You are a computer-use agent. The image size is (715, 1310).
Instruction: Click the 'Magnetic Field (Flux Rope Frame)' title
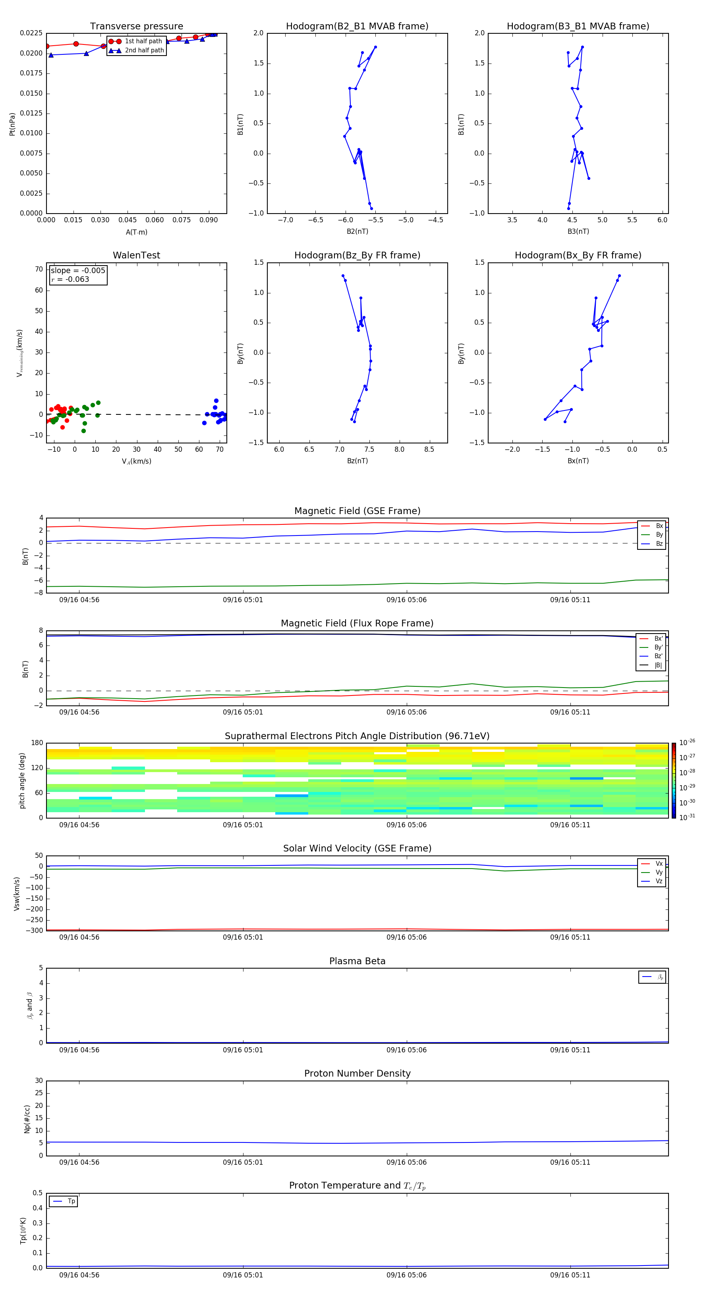[x=357, y=624]
